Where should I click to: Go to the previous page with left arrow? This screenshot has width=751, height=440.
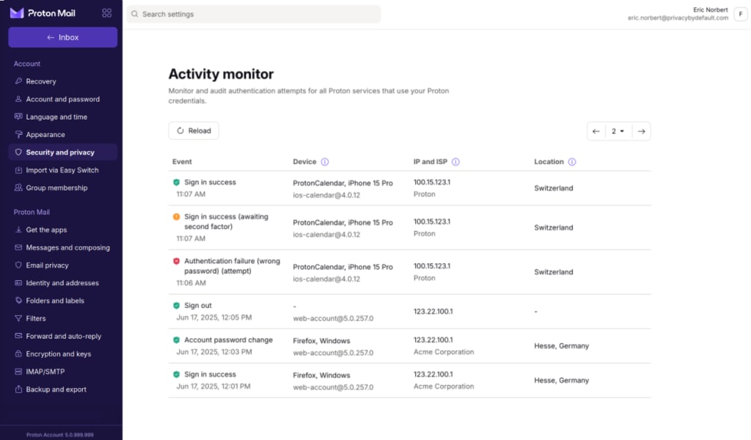[x=596, y=131]
